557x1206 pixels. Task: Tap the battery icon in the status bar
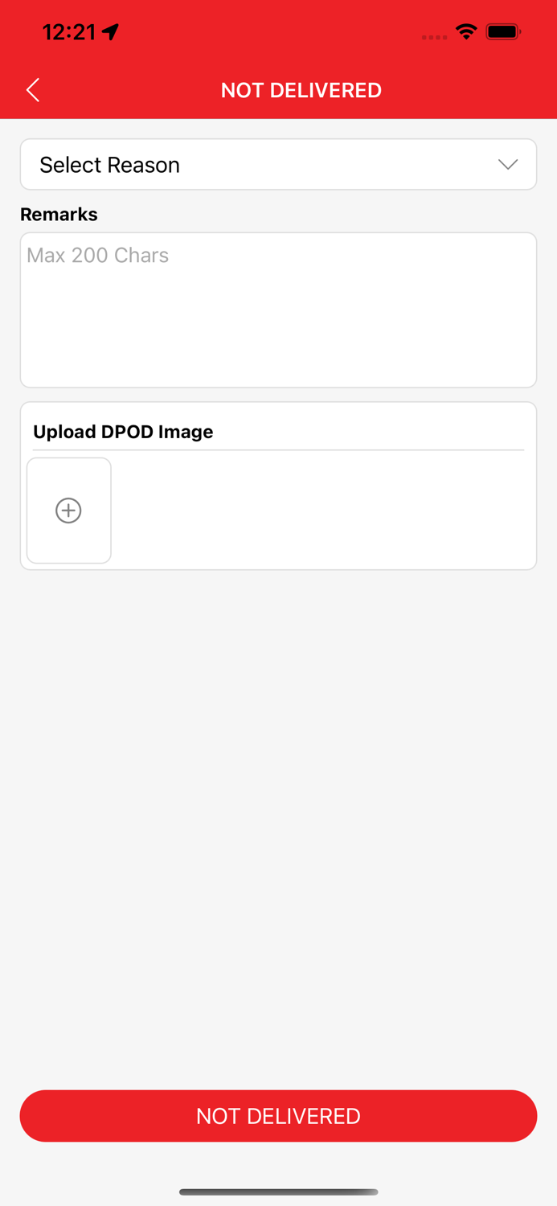click(504, 32)
